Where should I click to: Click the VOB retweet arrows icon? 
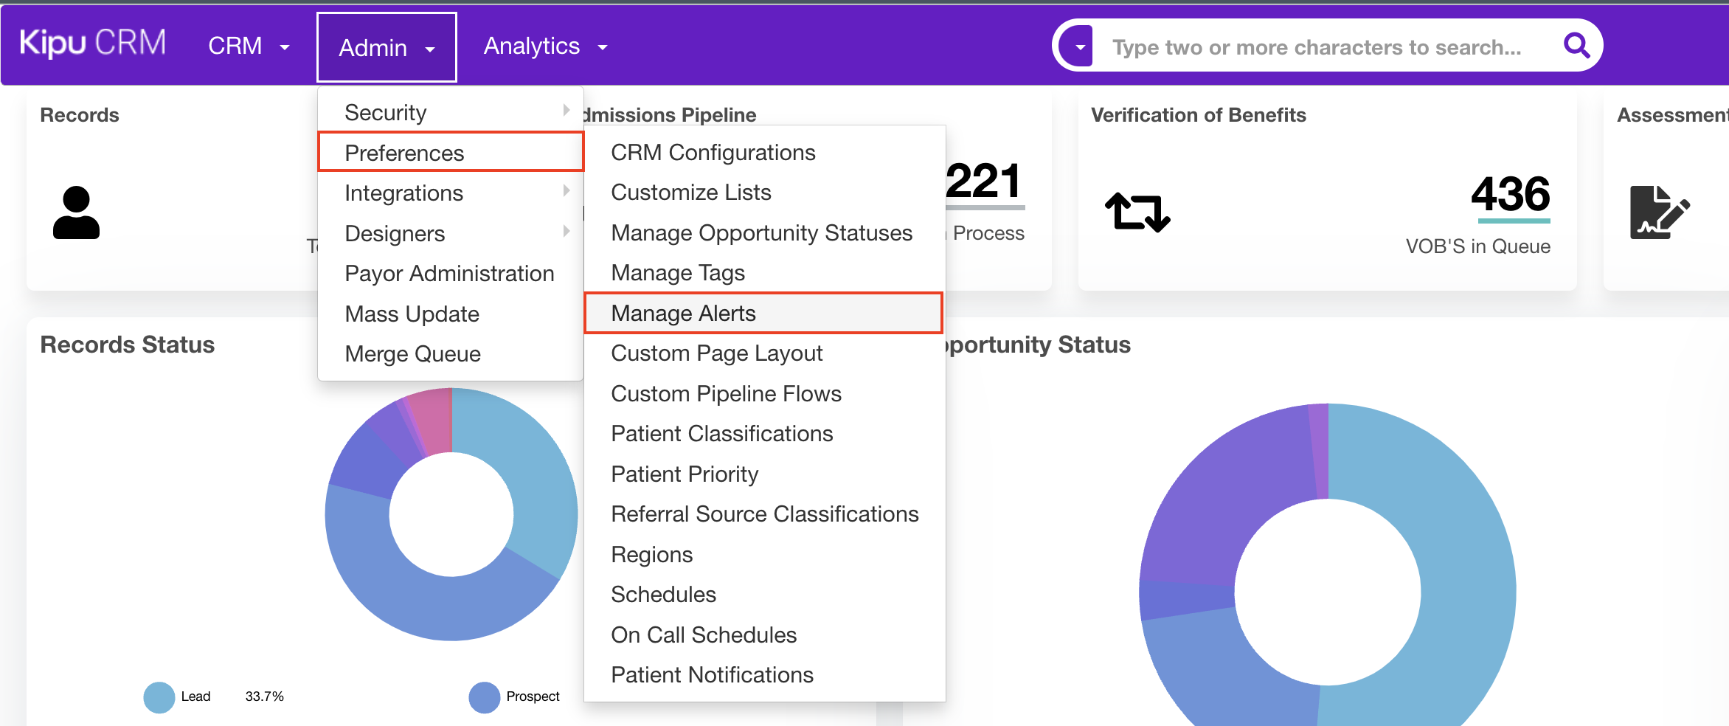(x=1137, y=212)
